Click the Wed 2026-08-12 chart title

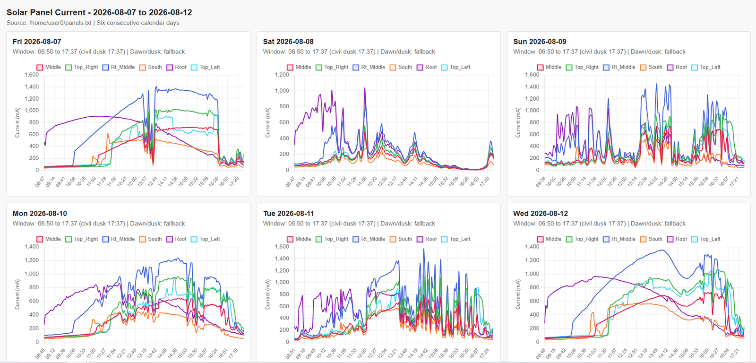541,214
